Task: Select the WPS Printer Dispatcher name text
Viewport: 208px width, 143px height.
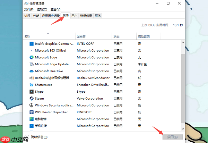Action: [x=51, y=112]
